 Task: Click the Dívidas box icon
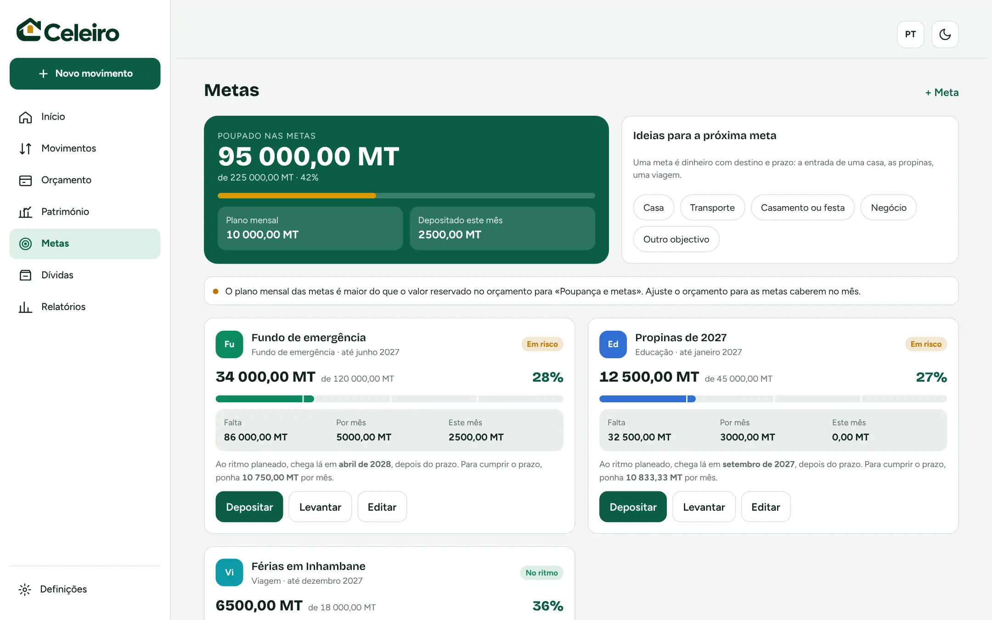25,276
